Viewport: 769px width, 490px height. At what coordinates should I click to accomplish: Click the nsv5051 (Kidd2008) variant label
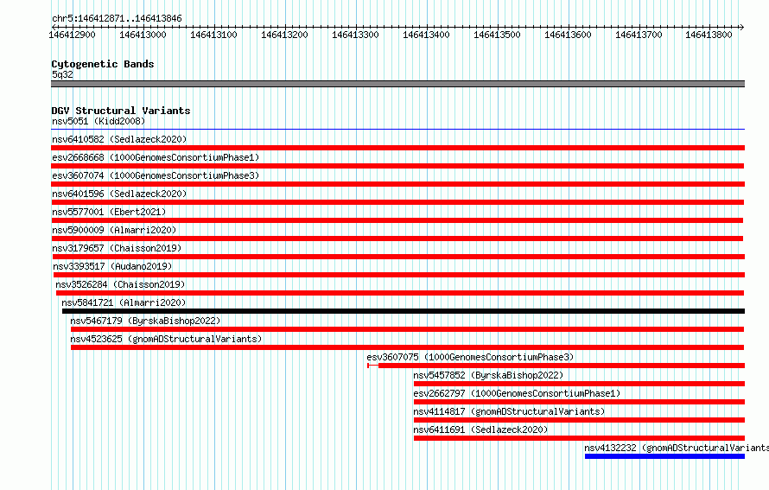(x=99, y=121)
